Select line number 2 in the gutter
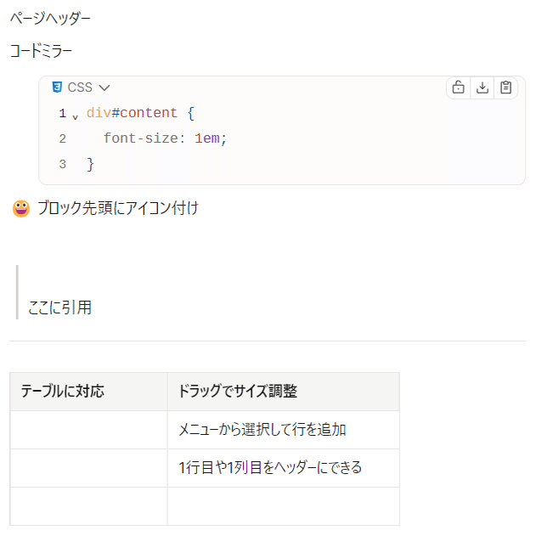The width and height of the screenshot is (536, 536). pos(63,138)
